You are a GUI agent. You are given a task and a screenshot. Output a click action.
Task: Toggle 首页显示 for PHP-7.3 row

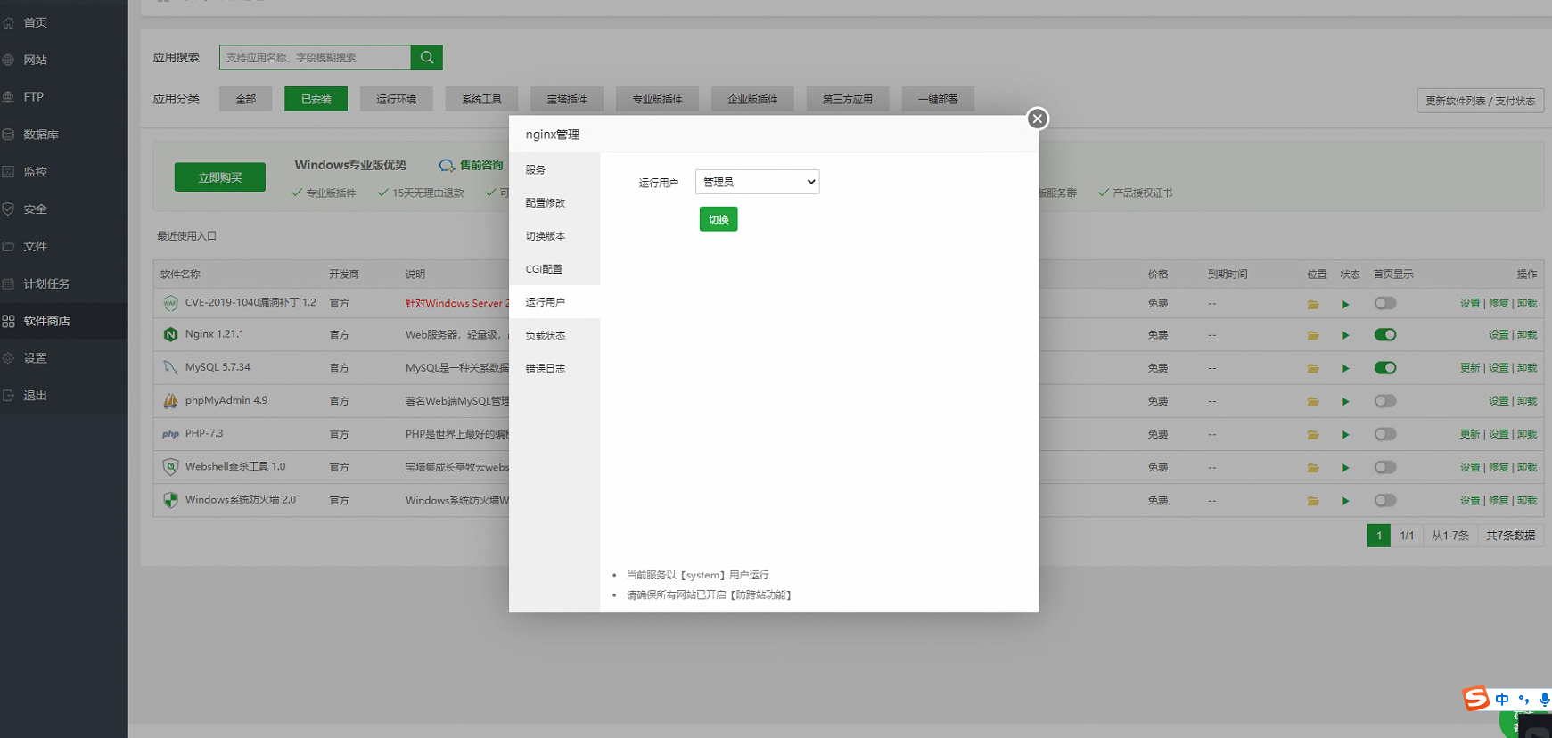click(1385, 434)
